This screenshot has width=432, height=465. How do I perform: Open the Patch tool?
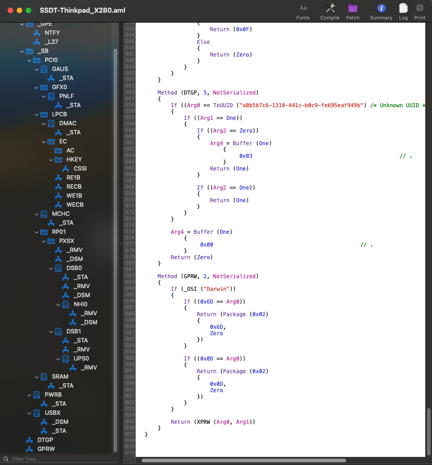[352, 12]
